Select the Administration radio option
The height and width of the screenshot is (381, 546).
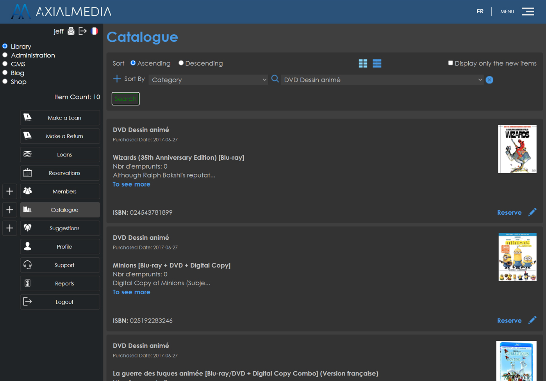pos(5,55)
